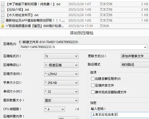
Task: Expand the 字典大小 256 KB dropdown
Action: (61, 83)
